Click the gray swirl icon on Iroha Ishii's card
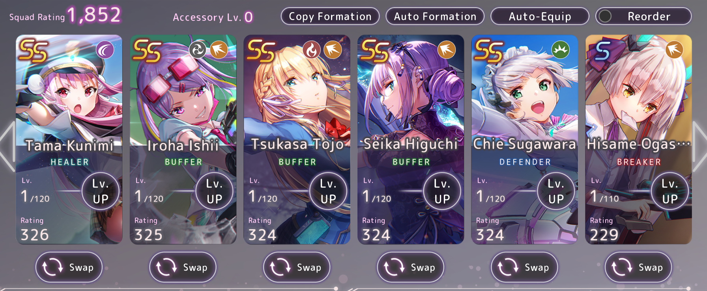 pos(197,50)
